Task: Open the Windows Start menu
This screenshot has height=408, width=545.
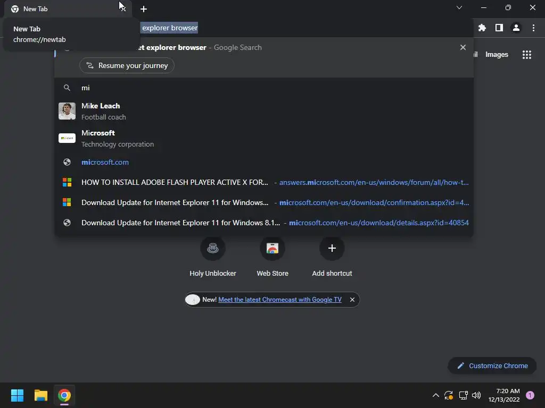Action: pyautogui.click(x=17, y=395)
